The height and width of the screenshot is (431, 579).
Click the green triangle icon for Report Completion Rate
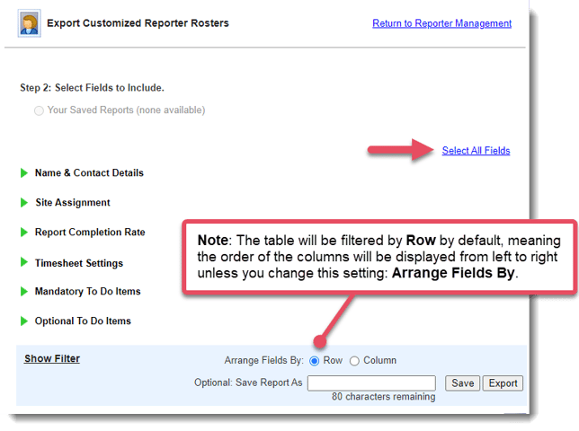click(x=24, y=233)
